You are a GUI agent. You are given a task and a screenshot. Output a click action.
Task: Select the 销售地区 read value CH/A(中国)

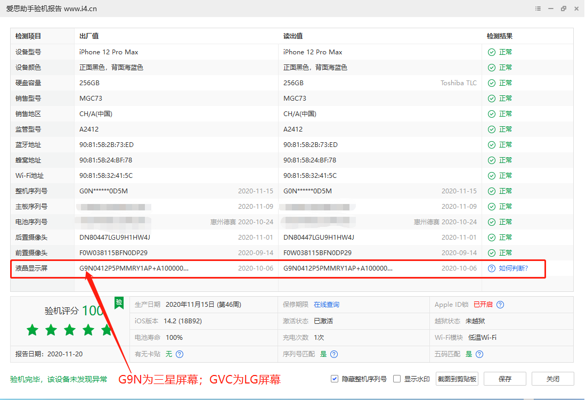[300, 114]
